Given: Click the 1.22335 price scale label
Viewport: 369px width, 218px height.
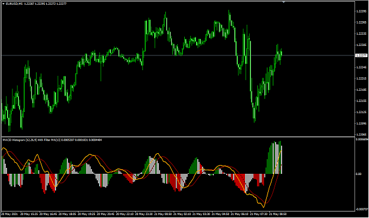Looking at the screenshot, I should coord(361,34).
